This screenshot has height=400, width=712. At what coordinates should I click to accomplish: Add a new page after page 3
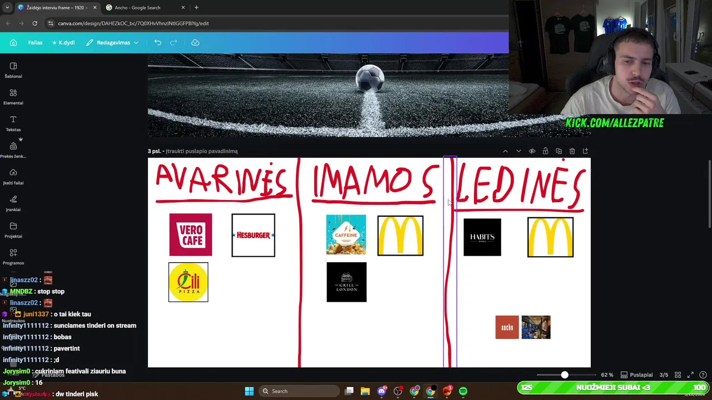pyautogui.click(x=585, y=151)
